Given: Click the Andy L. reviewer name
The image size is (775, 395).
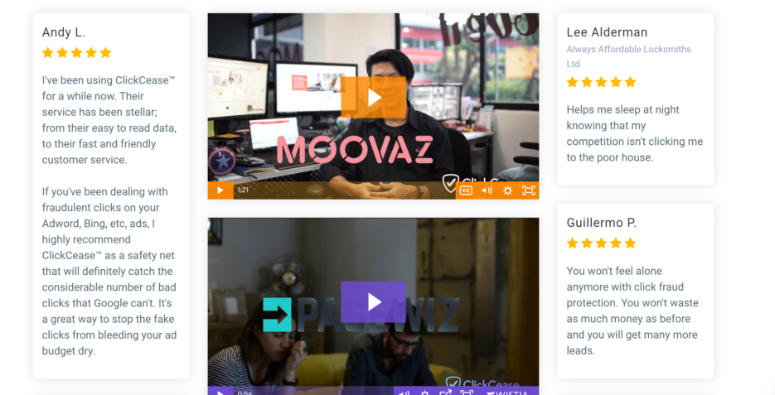Looking at the screenshot, I should (x=64, y=32).
